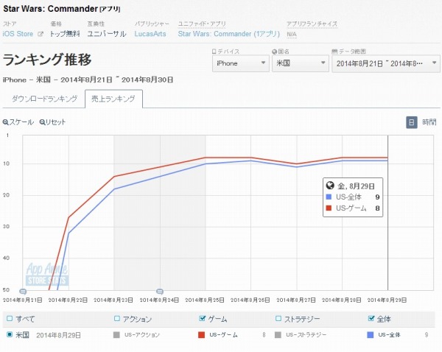Click the magnifier icon next to スケール
This screenshot has height=352, width=442.
coord(5,122)
